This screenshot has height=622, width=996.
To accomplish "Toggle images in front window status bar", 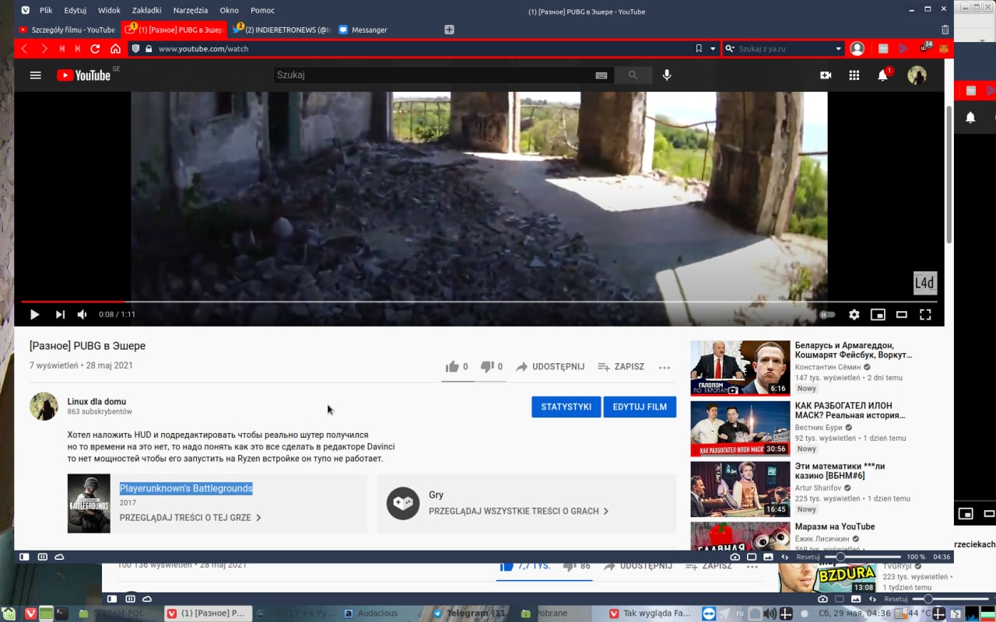I will click(768, 557).
